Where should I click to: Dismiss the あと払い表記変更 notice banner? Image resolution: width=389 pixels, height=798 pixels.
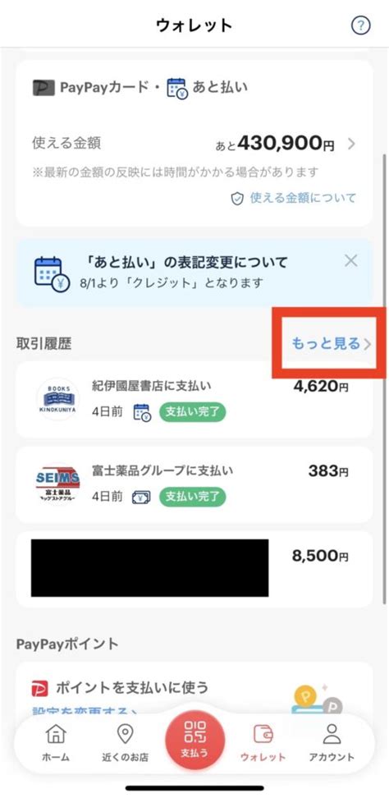(351, 262)
